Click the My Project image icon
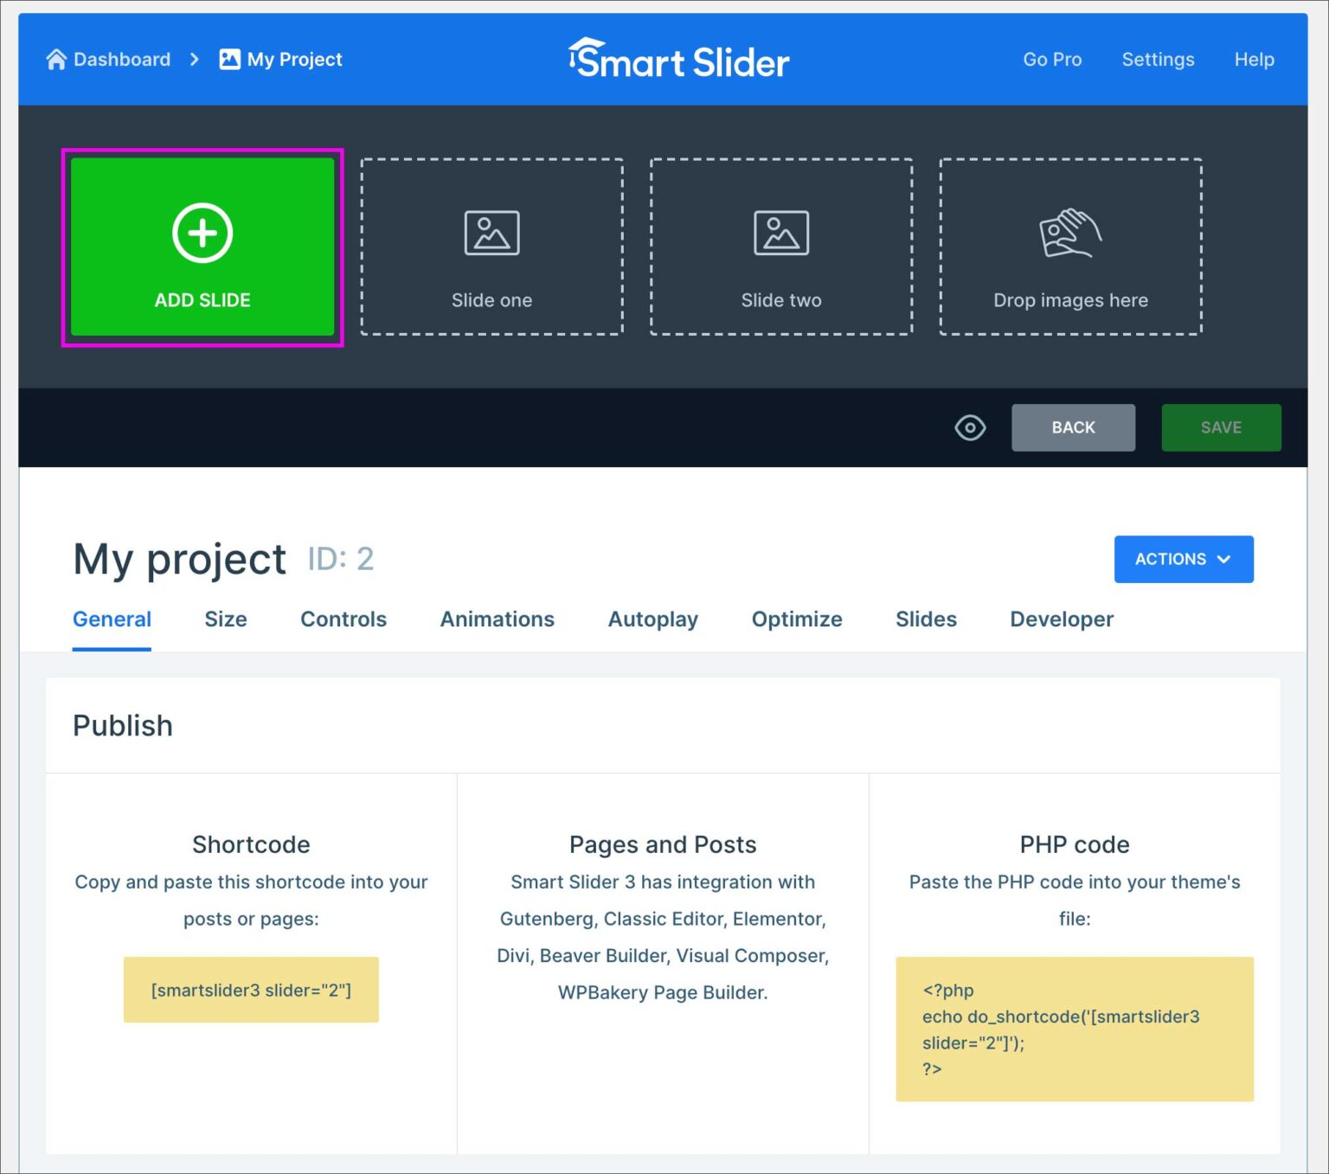Screen dimensions: 1329x1174 tap(229, 59)
